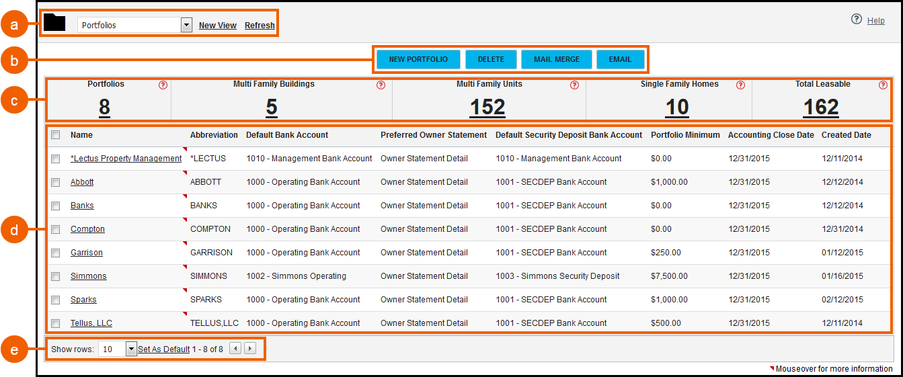This screenshot has width=903, height=377.
Task: Click the New Portfolio button
Action: click(418, 59)
